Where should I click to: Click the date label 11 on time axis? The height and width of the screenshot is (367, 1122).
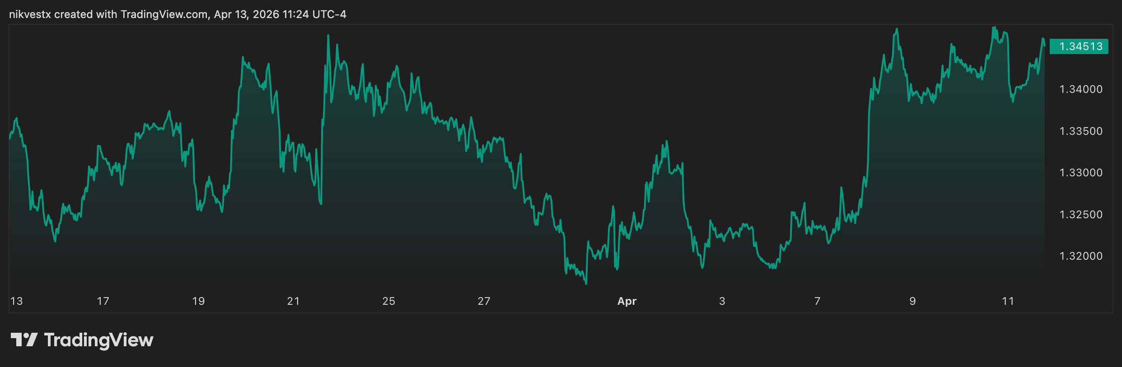(x=1008, y=301)
